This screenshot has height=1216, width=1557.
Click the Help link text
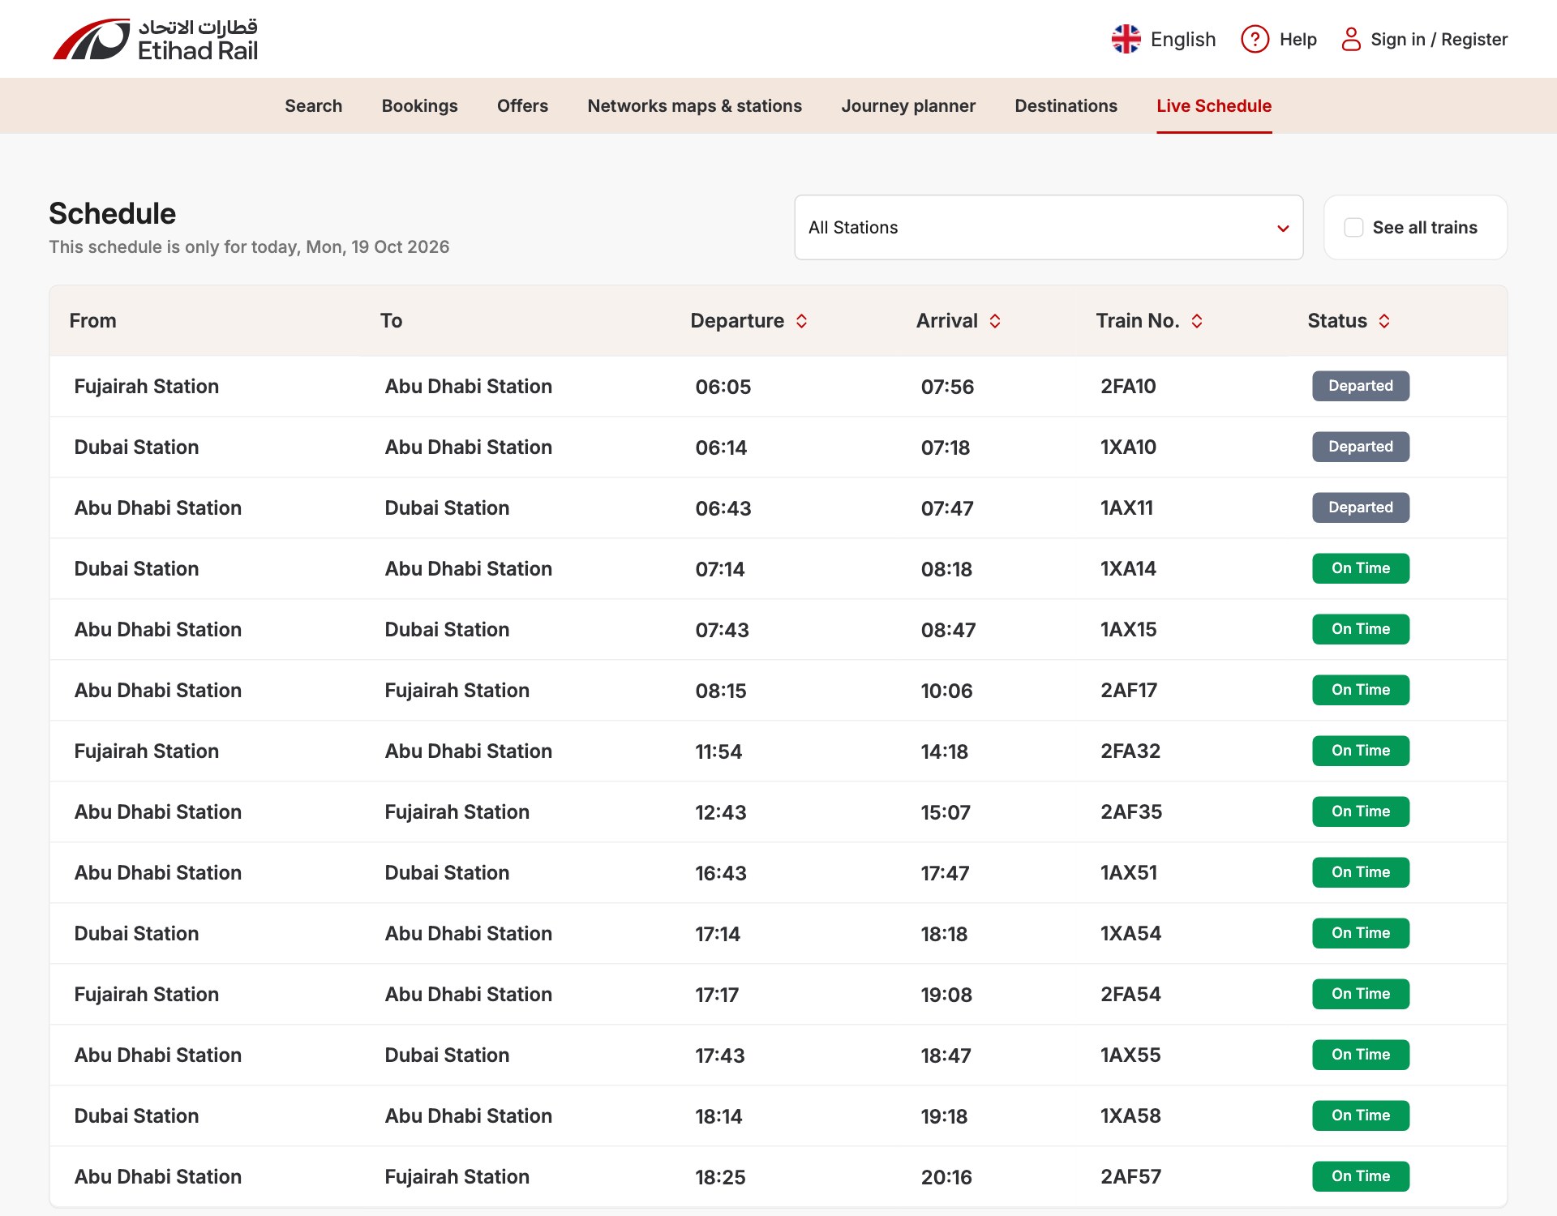[1297, 39]
